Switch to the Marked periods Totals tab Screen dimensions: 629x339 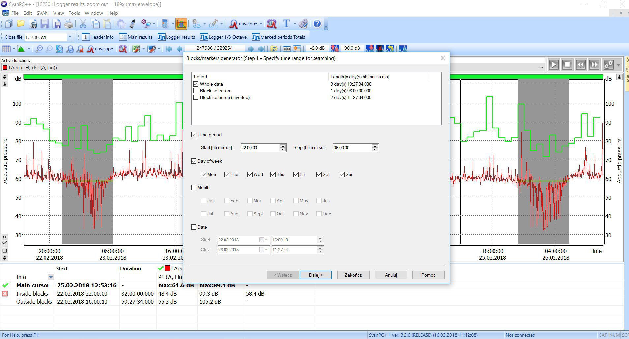coord(279,37)
